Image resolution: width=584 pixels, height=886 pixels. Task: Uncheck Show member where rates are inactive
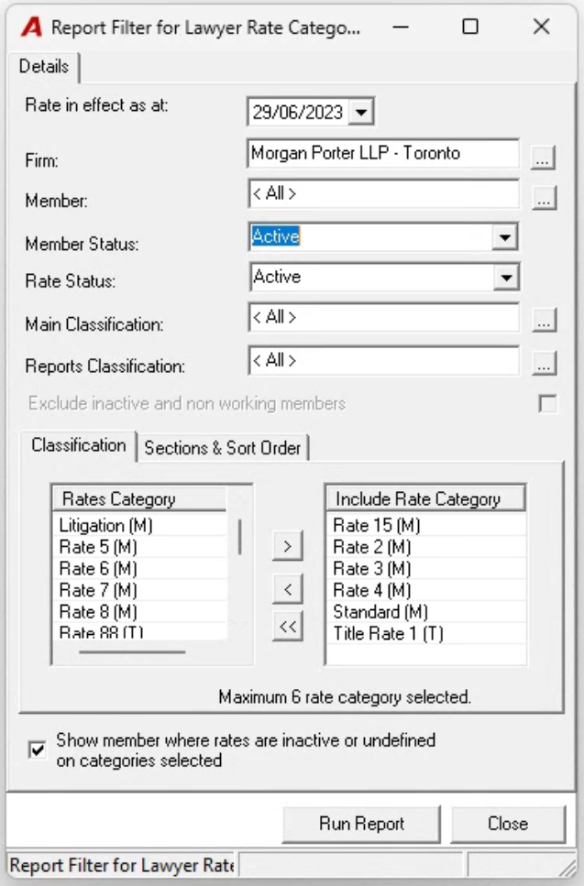point(38,749)
